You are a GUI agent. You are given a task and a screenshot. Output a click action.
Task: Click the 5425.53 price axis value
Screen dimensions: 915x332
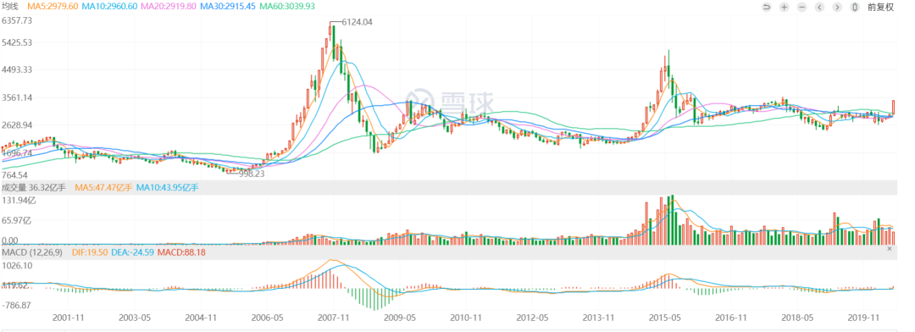(17, 42)
